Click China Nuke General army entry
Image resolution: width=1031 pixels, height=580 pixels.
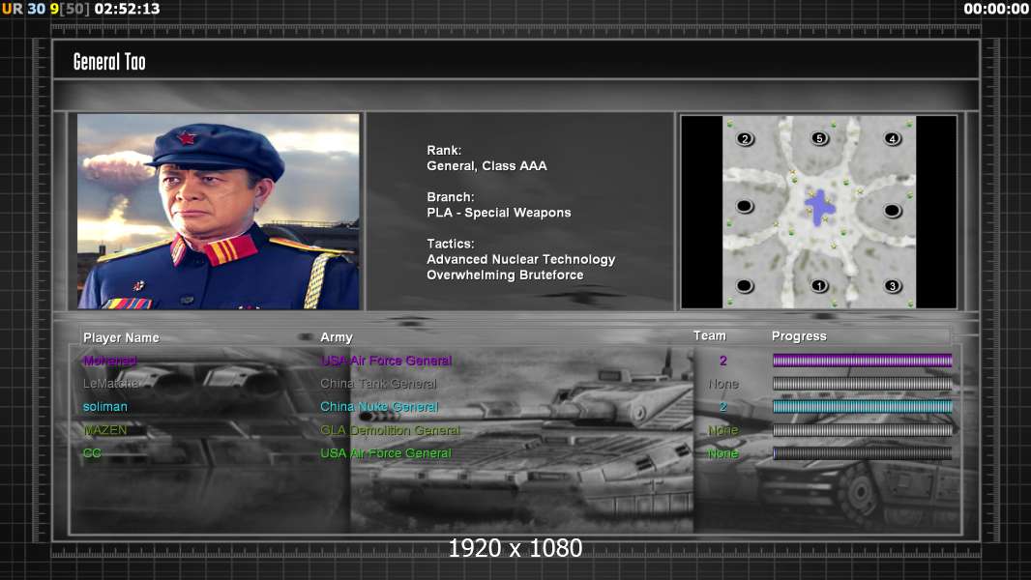[x=379, y=407]
